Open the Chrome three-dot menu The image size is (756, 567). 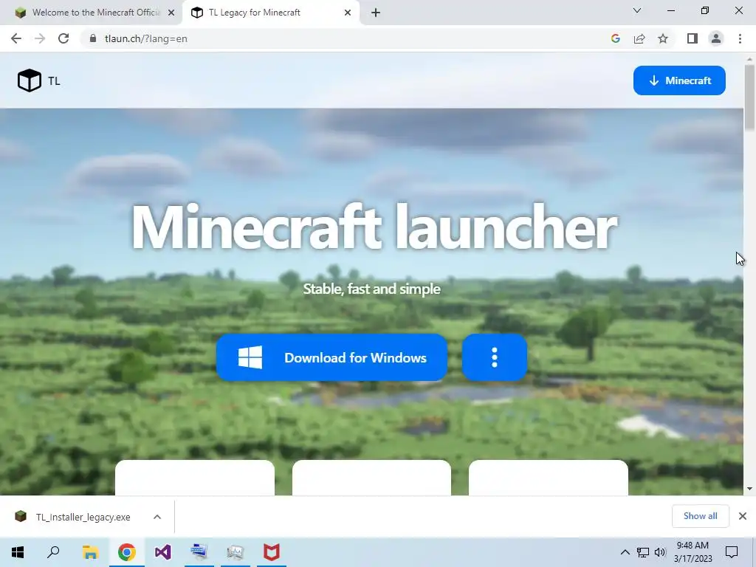click(x=740, y=38)
